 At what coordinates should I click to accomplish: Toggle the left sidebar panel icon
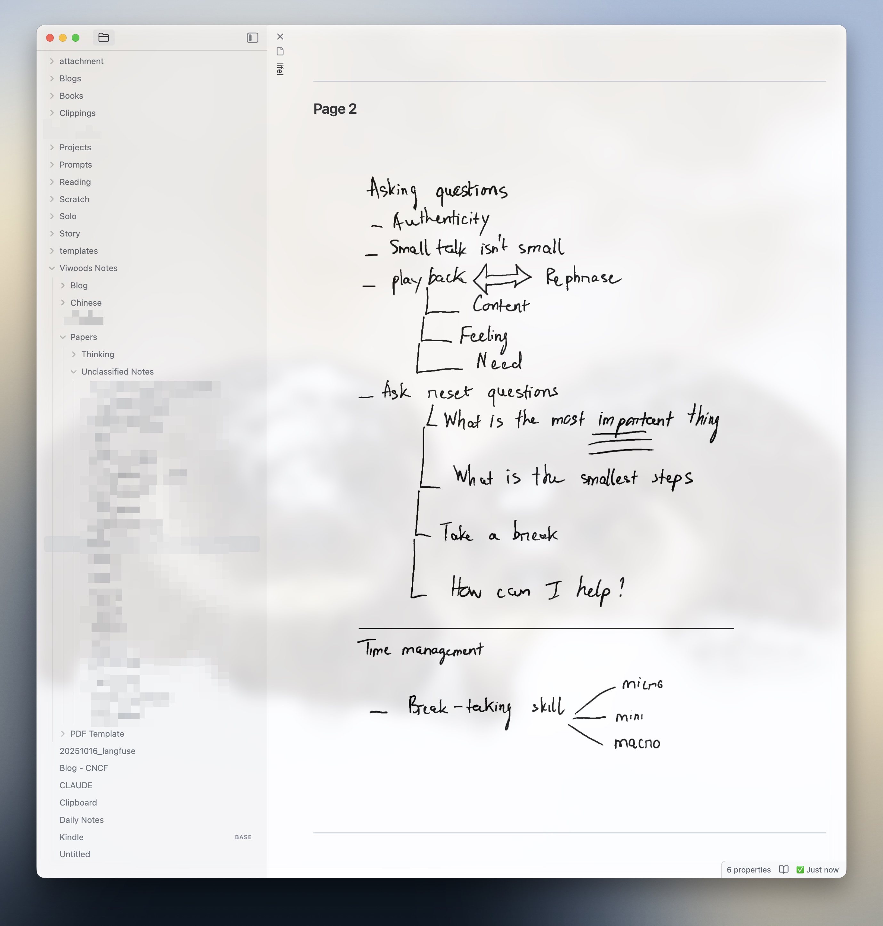click(252, 38)
